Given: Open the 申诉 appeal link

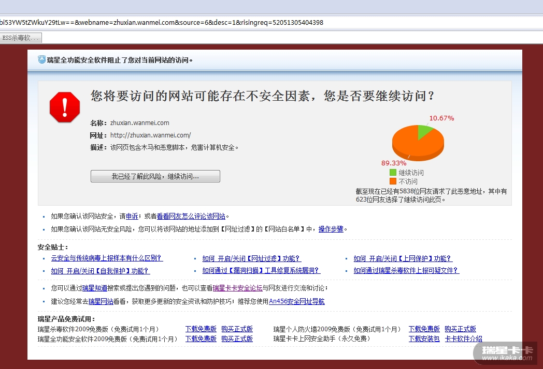Looking at the screenshot, I should pyautogui.click(x=132, y=217).
